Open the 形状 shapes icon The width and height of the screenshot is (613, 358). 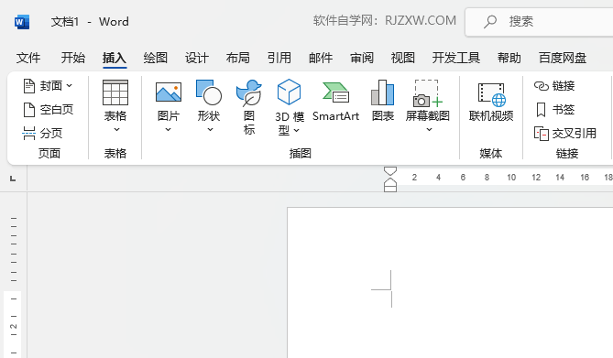[x=209, y=92]
